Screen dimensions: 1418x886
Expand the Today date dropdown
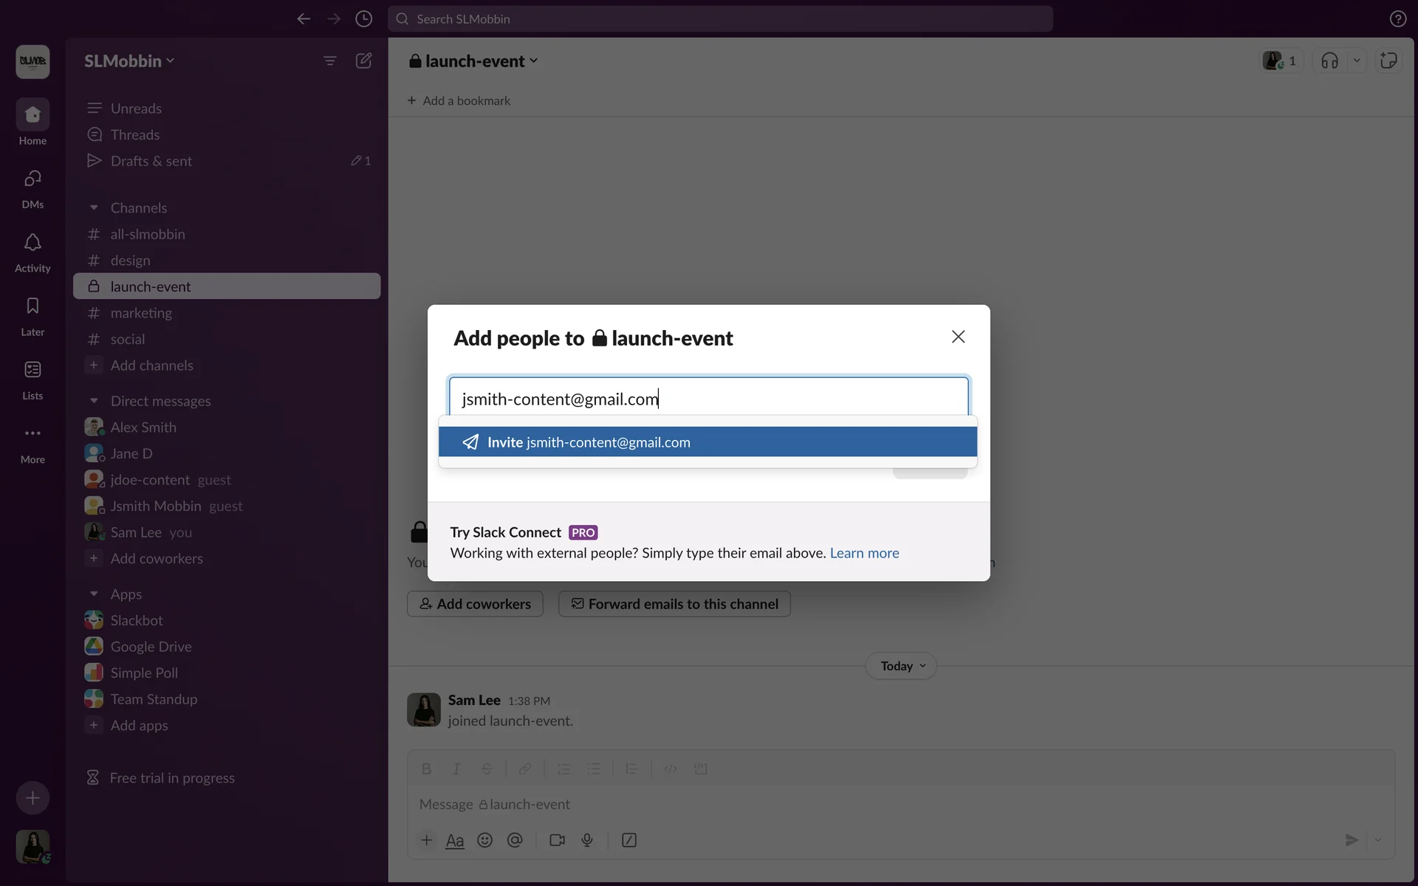(x=901, y=666)
